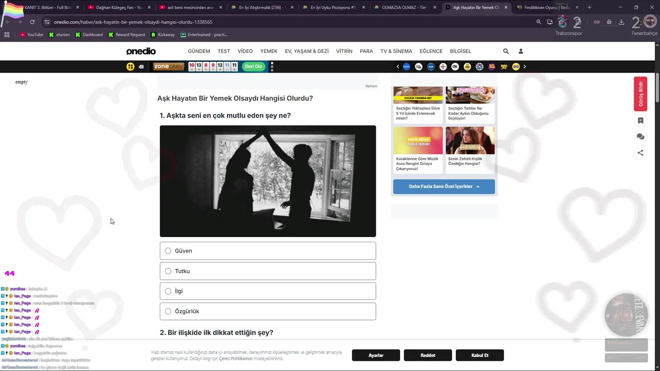
Task: Click the DK round carousel icon
Action: click(x=455, y=66)
